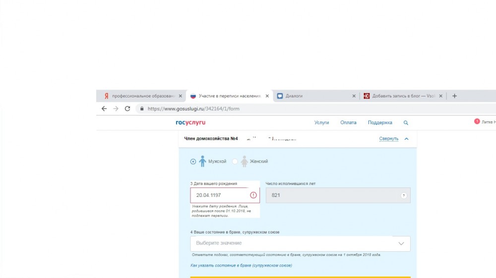This screenshot has height=278, width=496.
Task: Click the birth date input field
Action: pyautogui.click(x=221, y=195)
